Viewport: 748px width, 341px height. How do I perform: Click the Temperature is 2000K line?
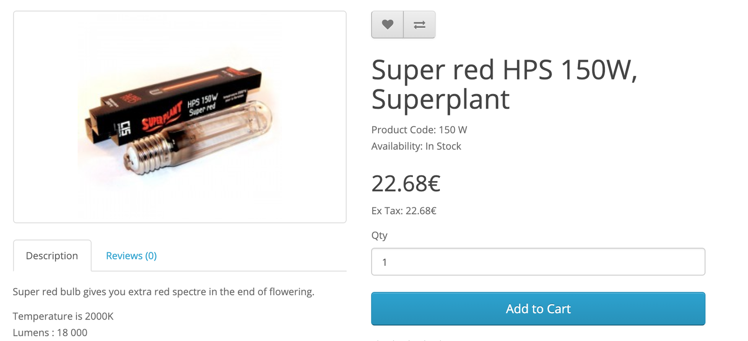tap(63, 316)
